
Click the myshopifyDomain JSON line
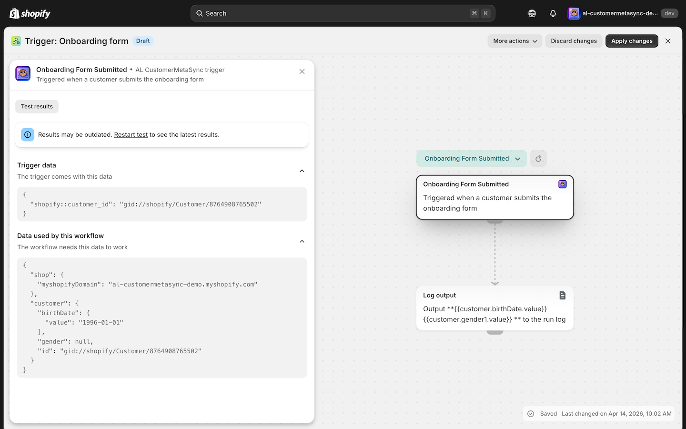click(148, 284)
